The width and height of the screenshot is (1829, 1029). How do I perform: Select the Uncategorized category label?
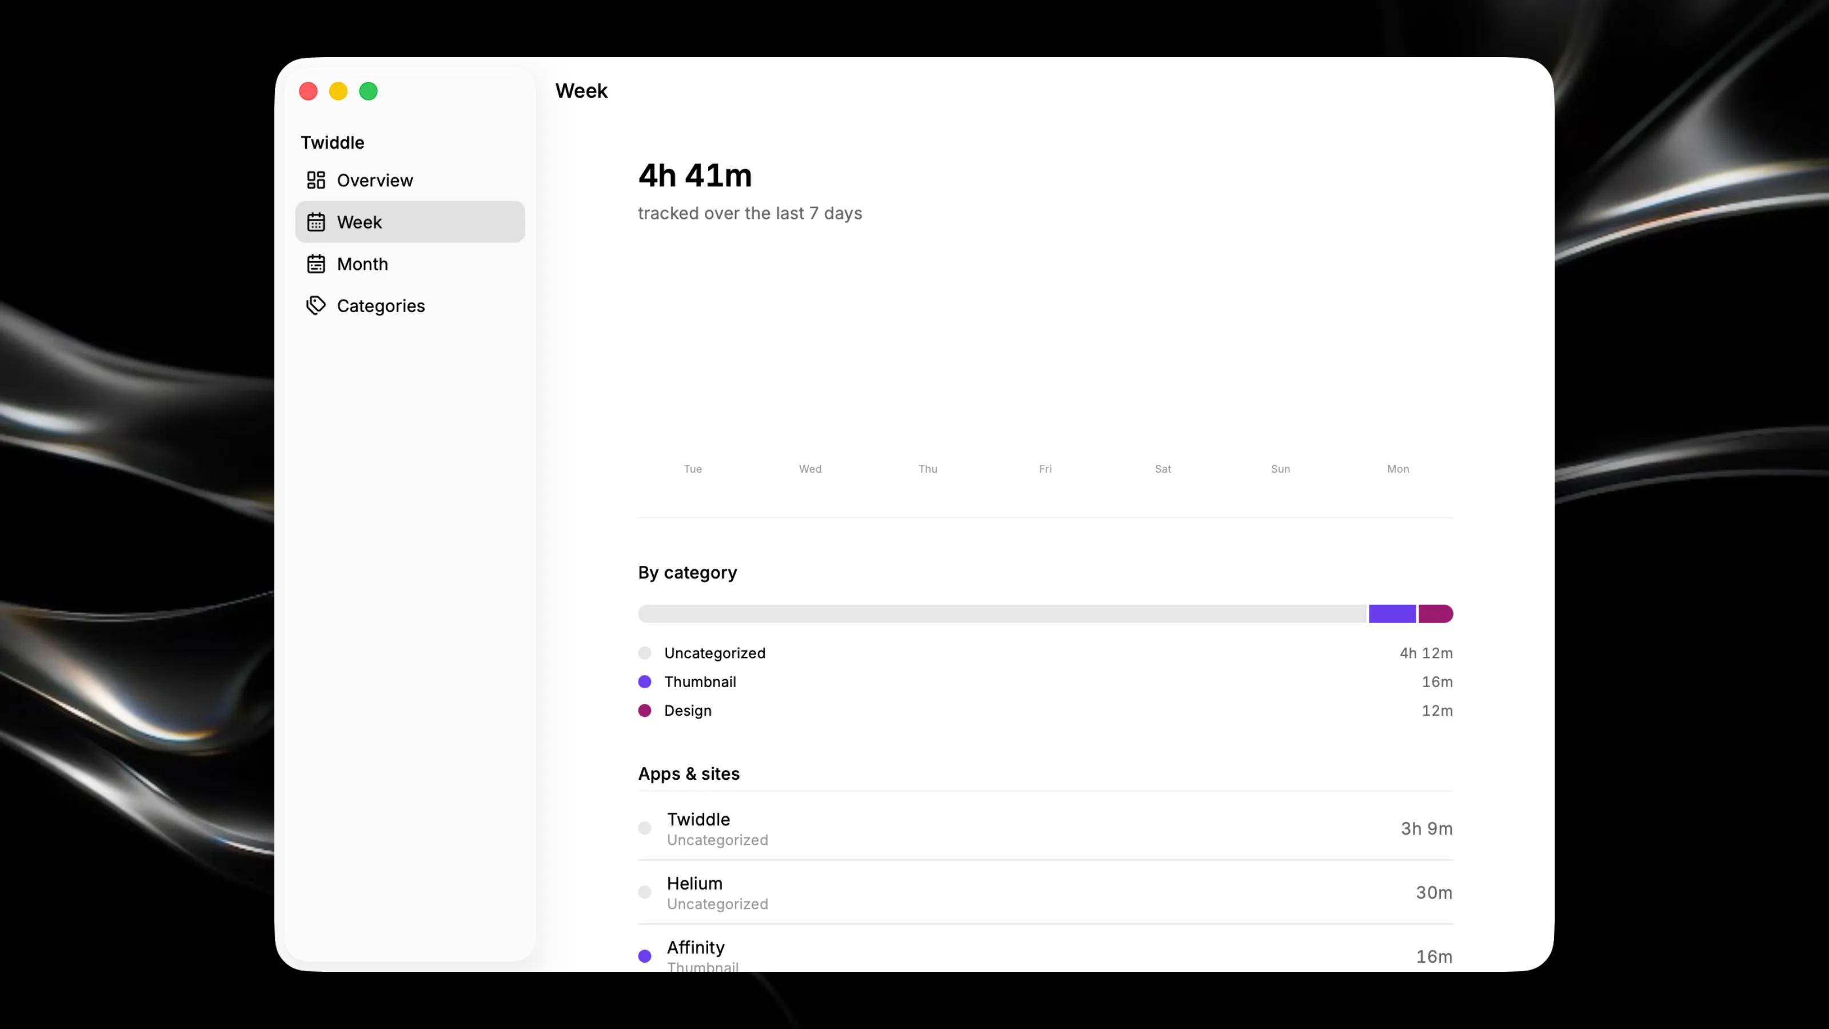click(x=714, y=653)
